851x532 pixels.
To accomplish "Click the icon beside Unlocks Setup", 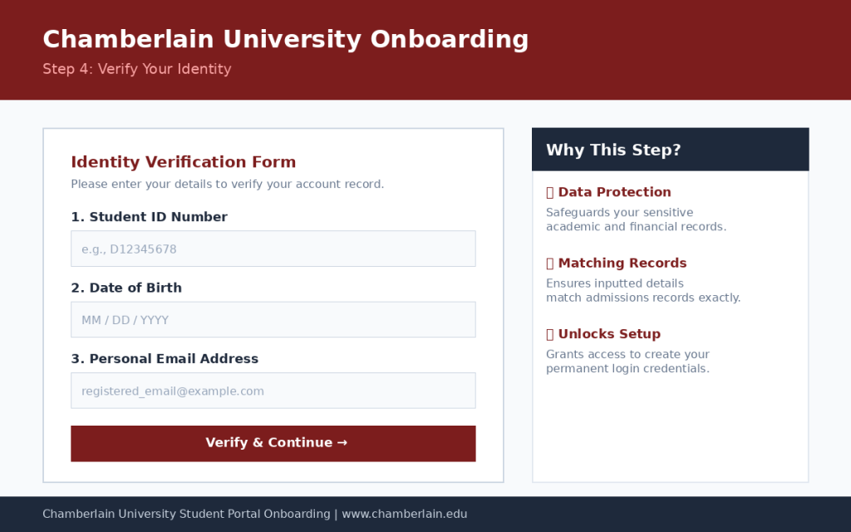I will [550, 334].
